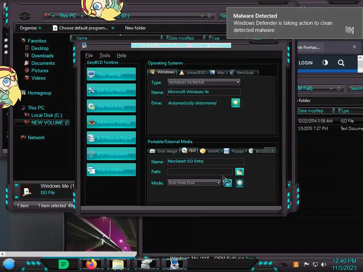Select This PC in the navigation pane
Screen dimensions: 363x272
point(36,108)
